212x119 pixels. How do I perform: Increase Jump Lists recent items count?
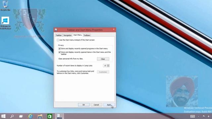click(x=108, y=65)
